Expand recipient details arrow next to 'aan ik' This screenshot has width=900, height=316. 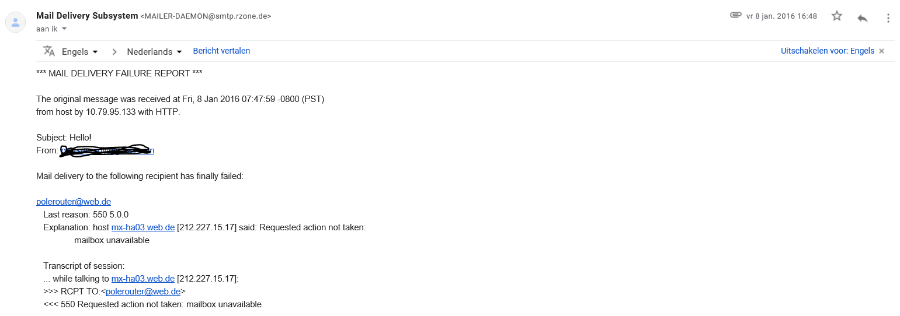pos(64,29)
